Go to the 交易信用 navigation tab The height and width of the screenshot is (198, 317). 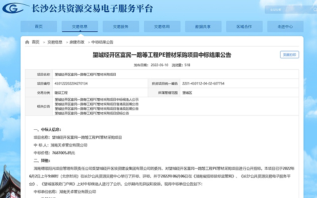click(162, 27)
